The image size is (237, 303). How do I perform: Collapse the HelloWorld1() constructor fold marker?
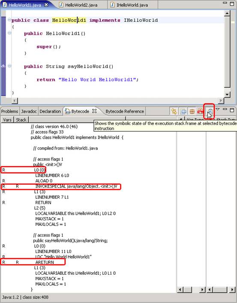pyautogui.click(x=9, y=33)
